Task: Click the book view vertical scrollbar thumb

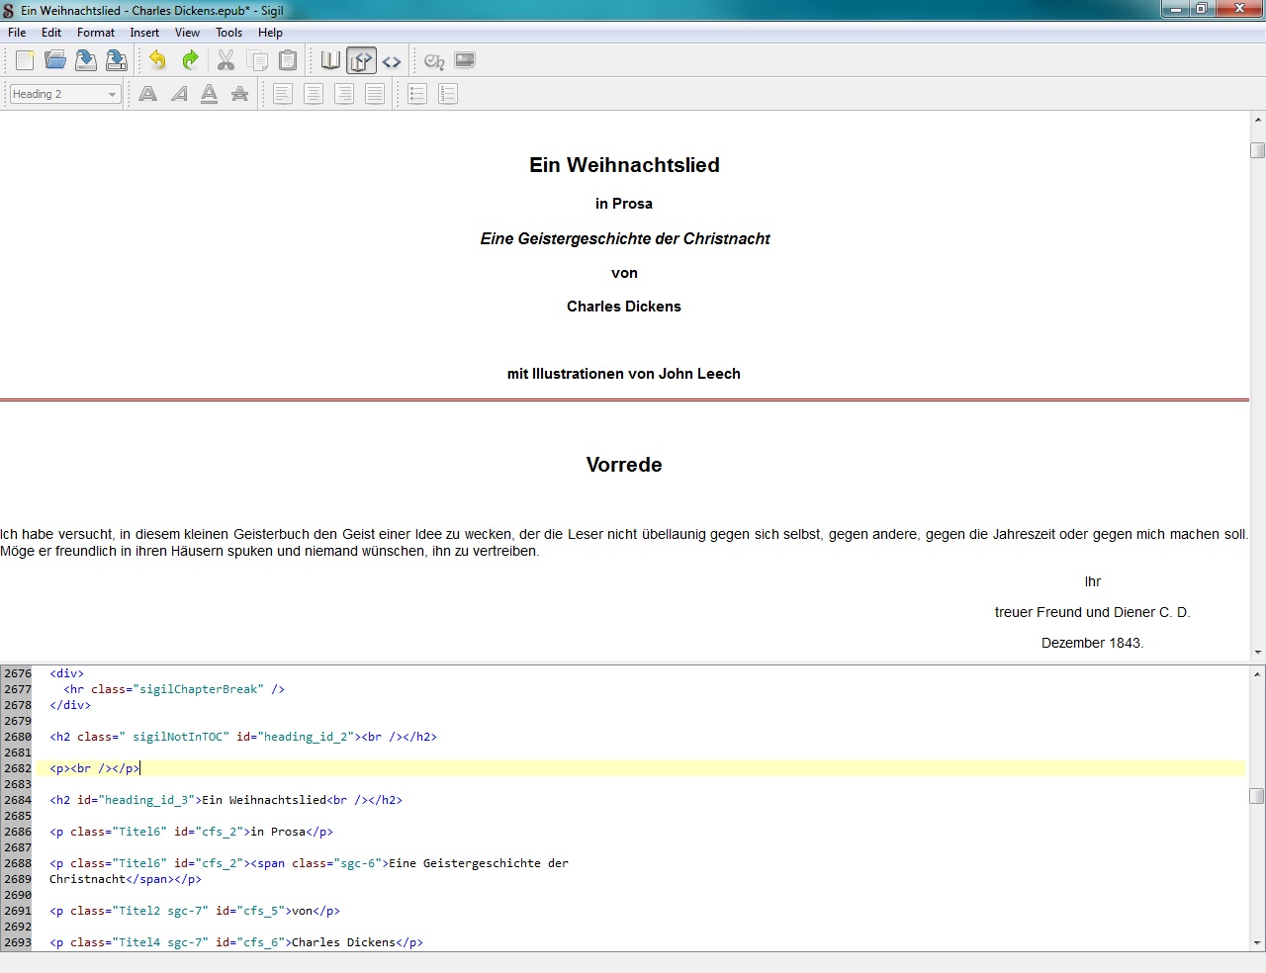Action: (x=1257, y=150)
